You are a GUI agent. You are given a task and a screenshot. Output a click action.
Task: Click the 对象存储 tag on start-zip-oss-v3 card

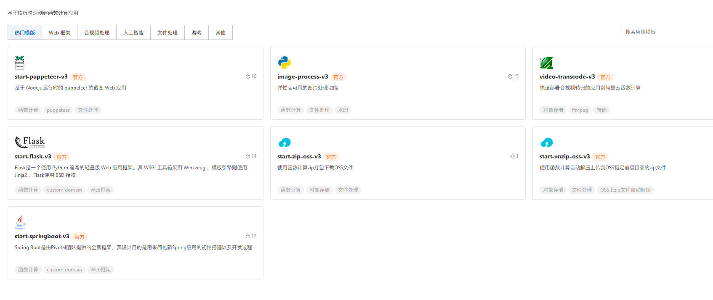[x=319, y=190]
